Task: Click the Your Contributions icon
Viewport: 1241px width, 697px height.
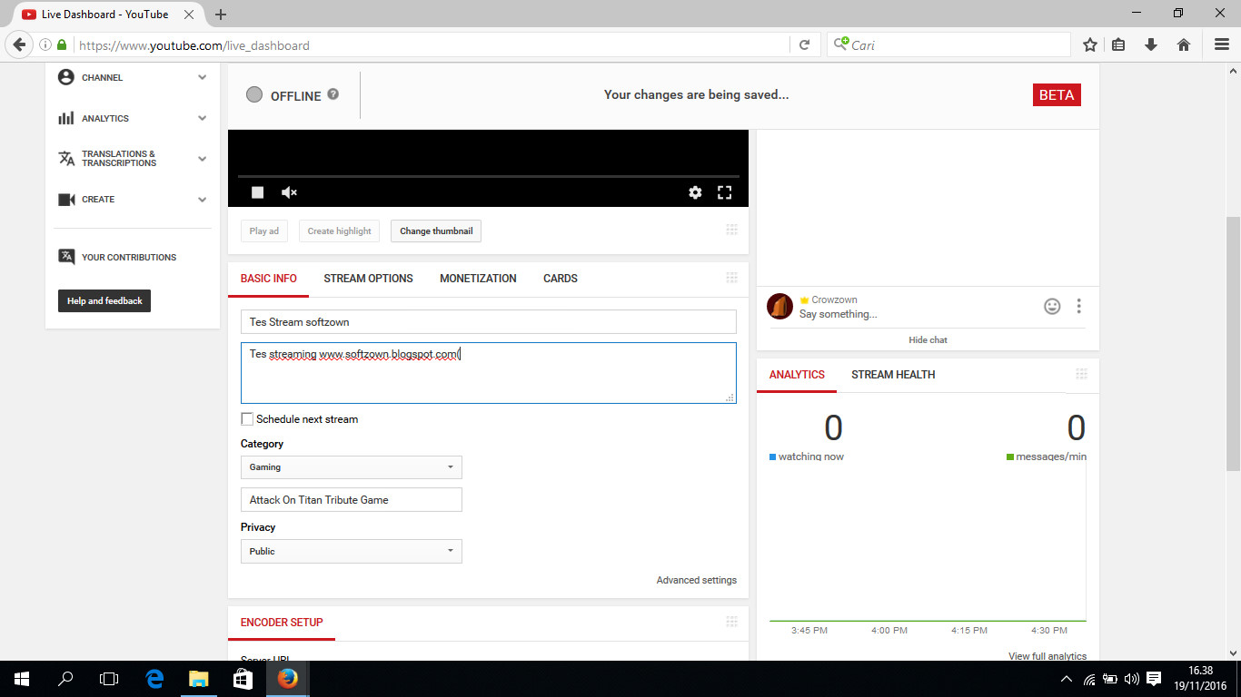Action: click(66, 257)
